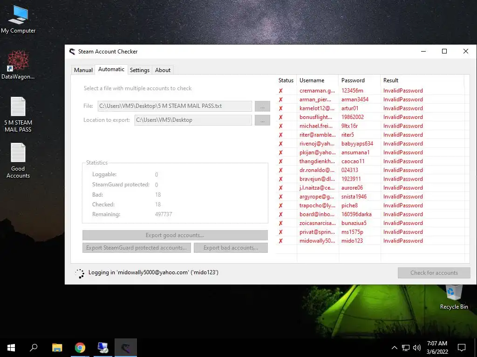
Task: Click the Loggable statistic label
Action: [104, 175]
